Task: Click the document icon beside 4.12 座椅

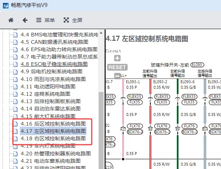Action: (x=15, y=94)
